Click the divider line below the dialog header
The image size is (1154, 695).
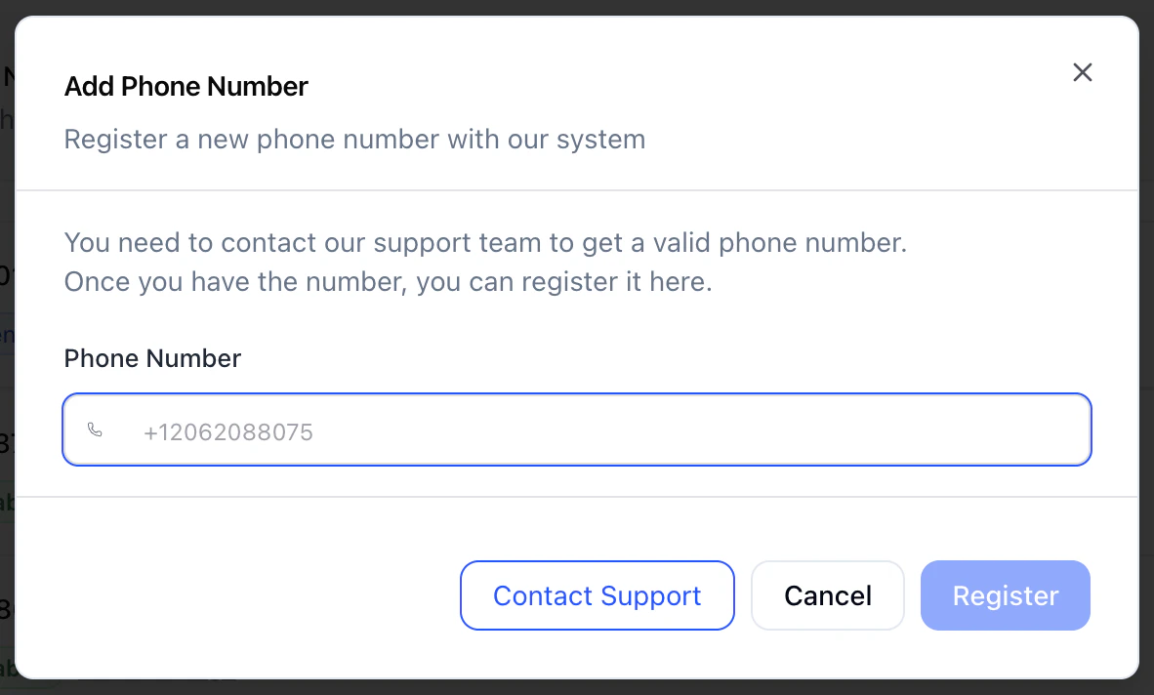pyautogui.click(x=577, y=190)
